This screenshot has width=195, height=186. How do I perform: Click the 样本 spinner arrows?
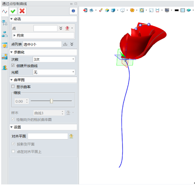[x=63, y=113]
